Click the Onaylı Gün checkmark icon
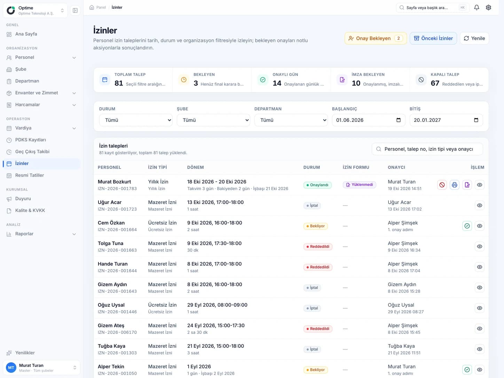The height and width of the screenshot is (378, 504). [x=263, y=80]
